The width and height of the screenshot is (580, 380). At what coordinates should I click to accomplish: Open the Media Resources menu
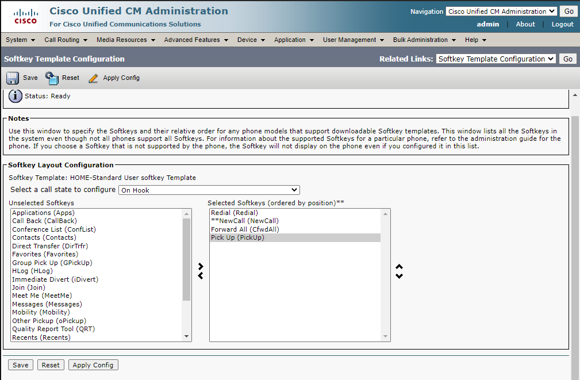[126, 40]
